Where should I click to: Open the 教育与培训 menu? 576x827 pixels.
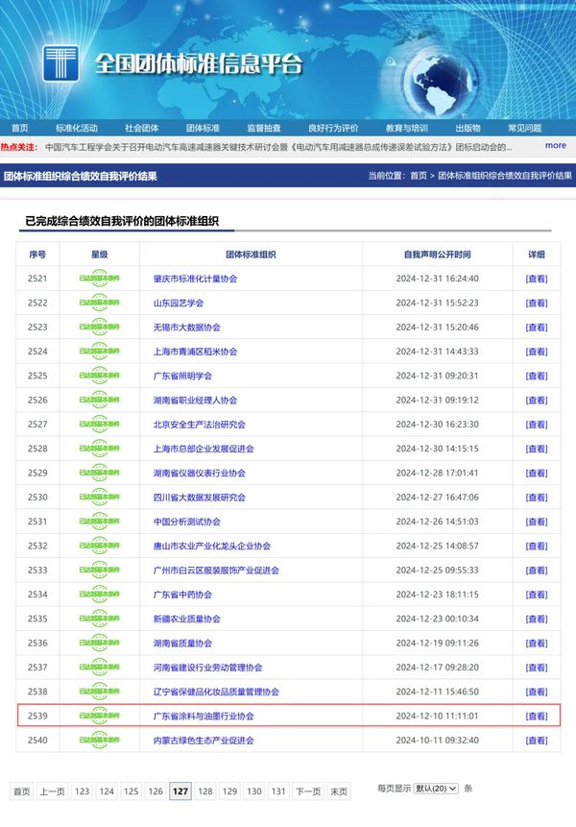coord(407,128)
